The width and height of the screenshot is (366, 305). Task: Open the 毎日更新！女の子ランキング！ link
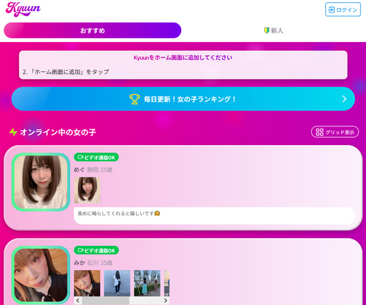(190, 99)
